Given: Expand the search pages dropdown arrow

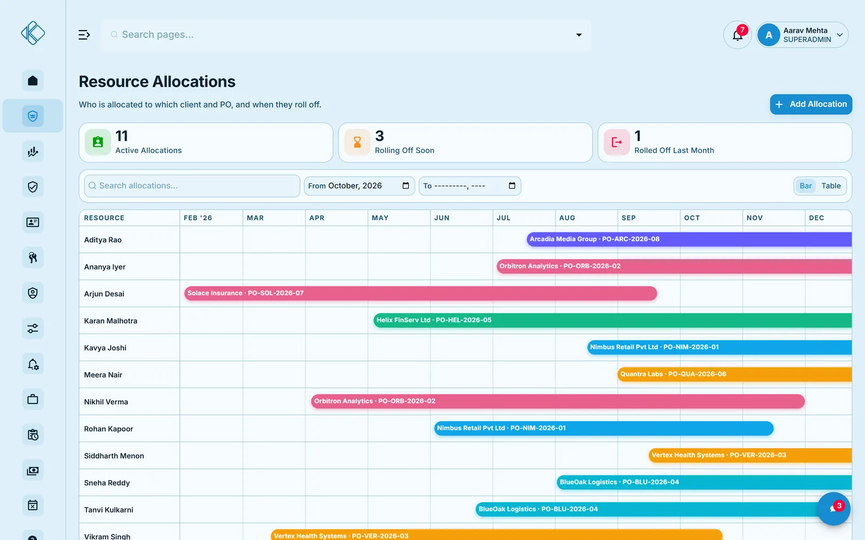Looking at the screenshot, I should point(579,35).
